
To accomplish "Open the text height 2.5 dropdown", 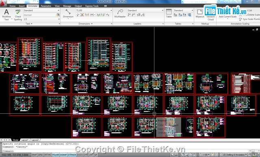I will point(41,19).
